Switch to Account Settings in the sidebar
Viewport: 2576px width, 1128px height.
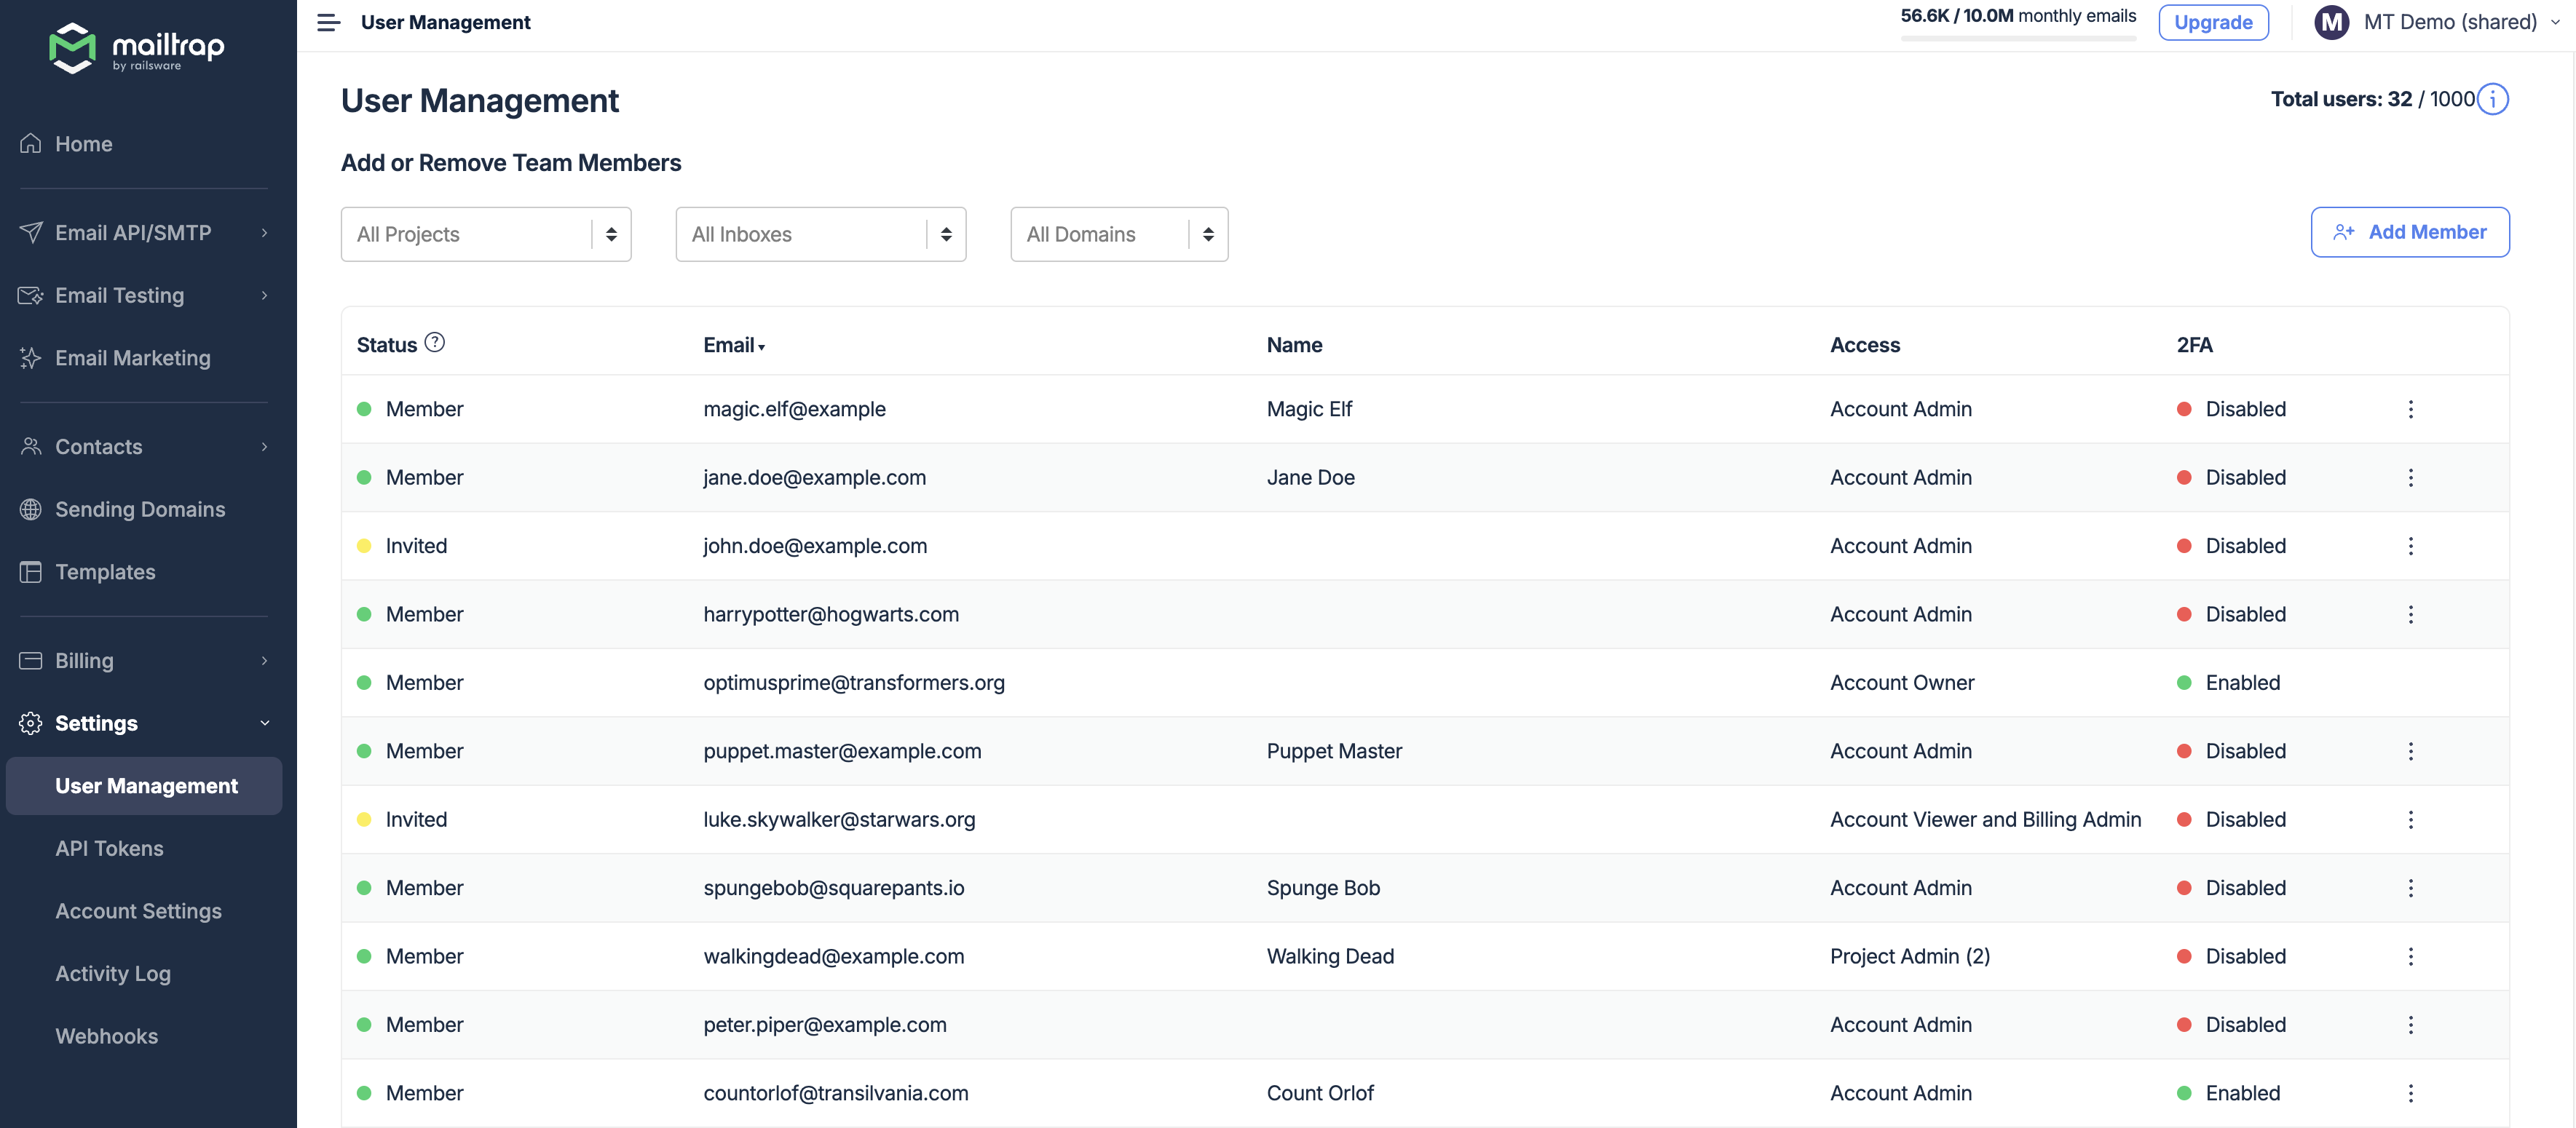[138, 911]
